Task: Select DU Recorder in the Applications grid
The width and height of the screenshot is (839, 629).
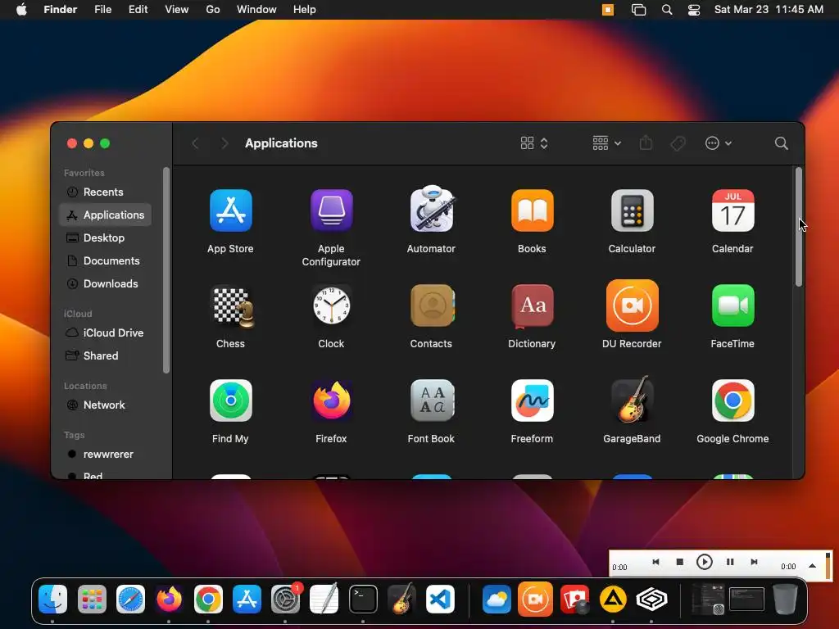Action: [632, 305]
